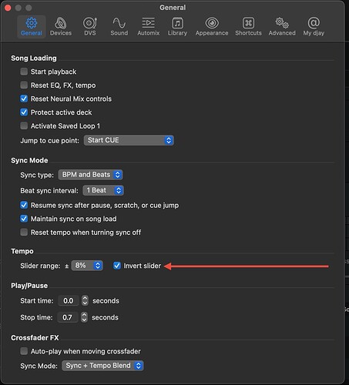Screen dimensions: 349x385
Task: Enable the Start playback checkbox
Action: tap(24, 72)
